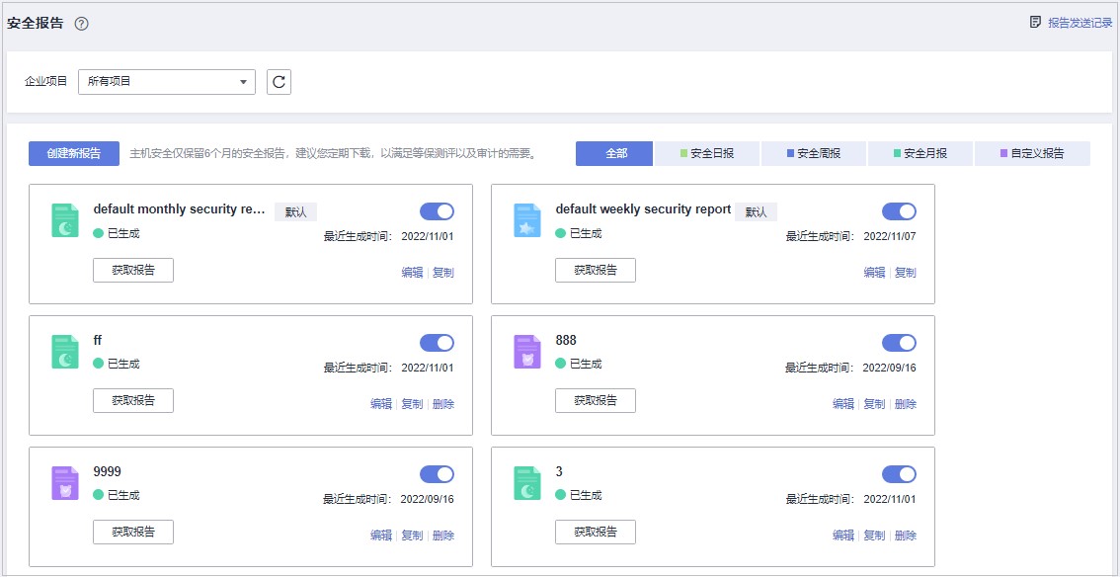Image resolution: width=1120 pixels, height=577 pixels.
Task: Click the green report icon on default monthly card
Action: pyautogui.click(x=64, y=211)
